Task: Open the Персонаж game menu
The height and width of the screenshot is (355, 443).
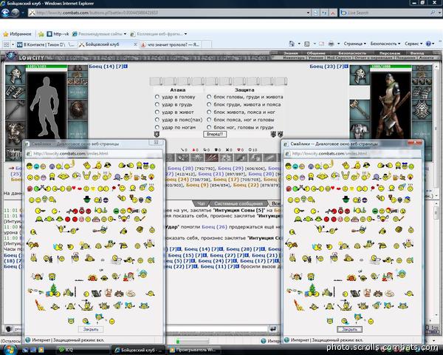Action: 390,53
